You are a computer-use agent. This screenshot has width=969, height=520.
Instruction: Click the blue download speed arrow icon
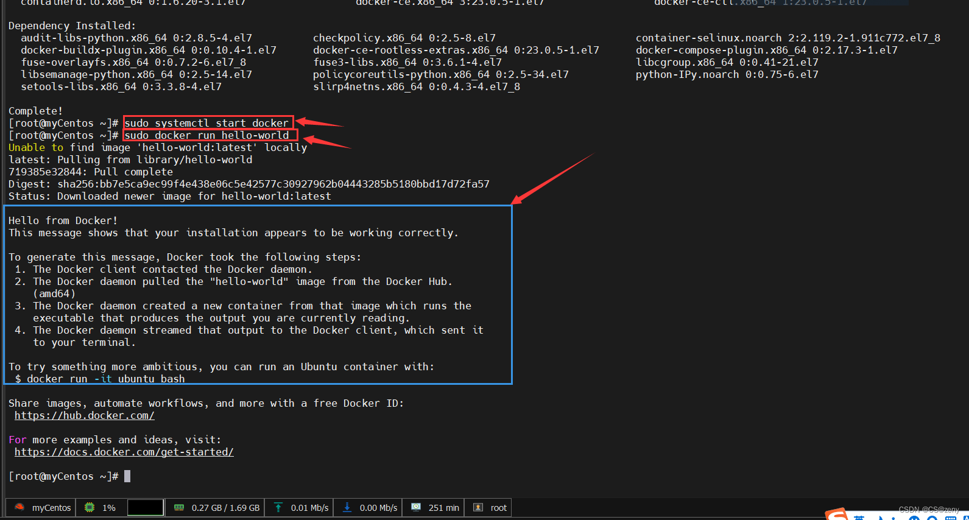347,507
